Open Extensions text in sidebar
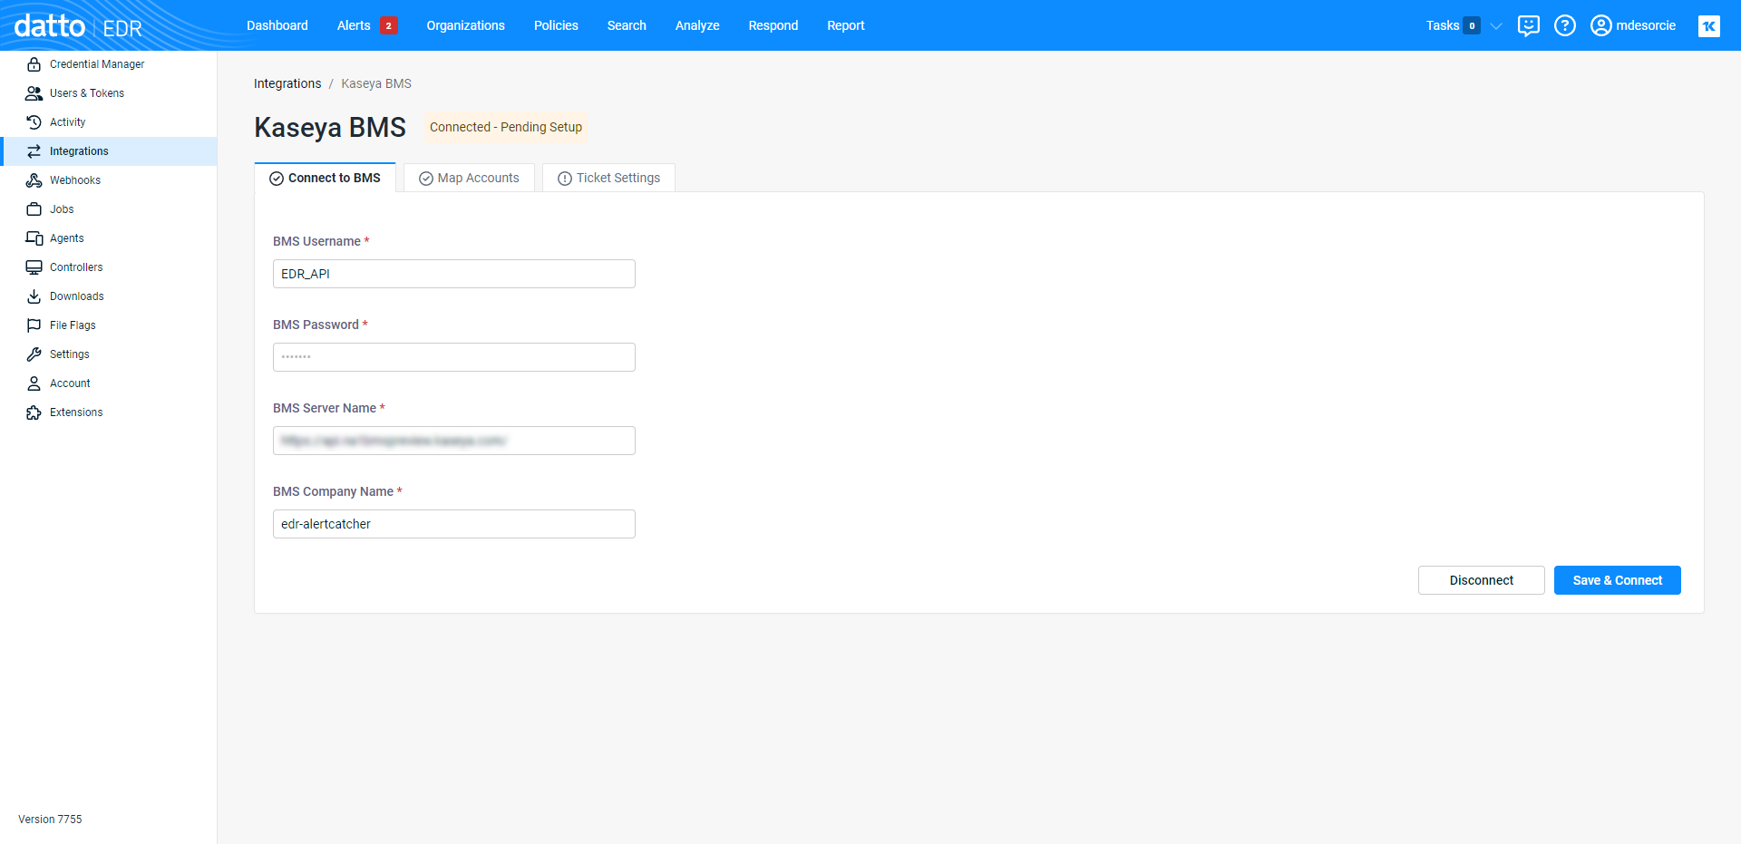Image resolution: width=1741 pixels, height=844 pixels. [76, 412]
